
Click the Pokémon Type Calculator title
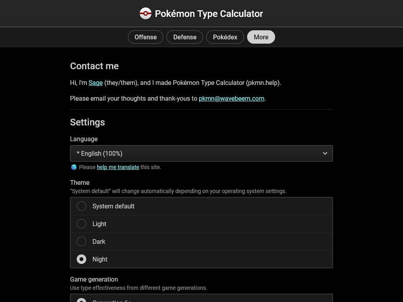pos(209,14)
